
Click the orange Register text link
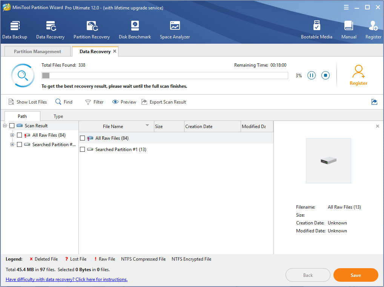click(358, 83)
